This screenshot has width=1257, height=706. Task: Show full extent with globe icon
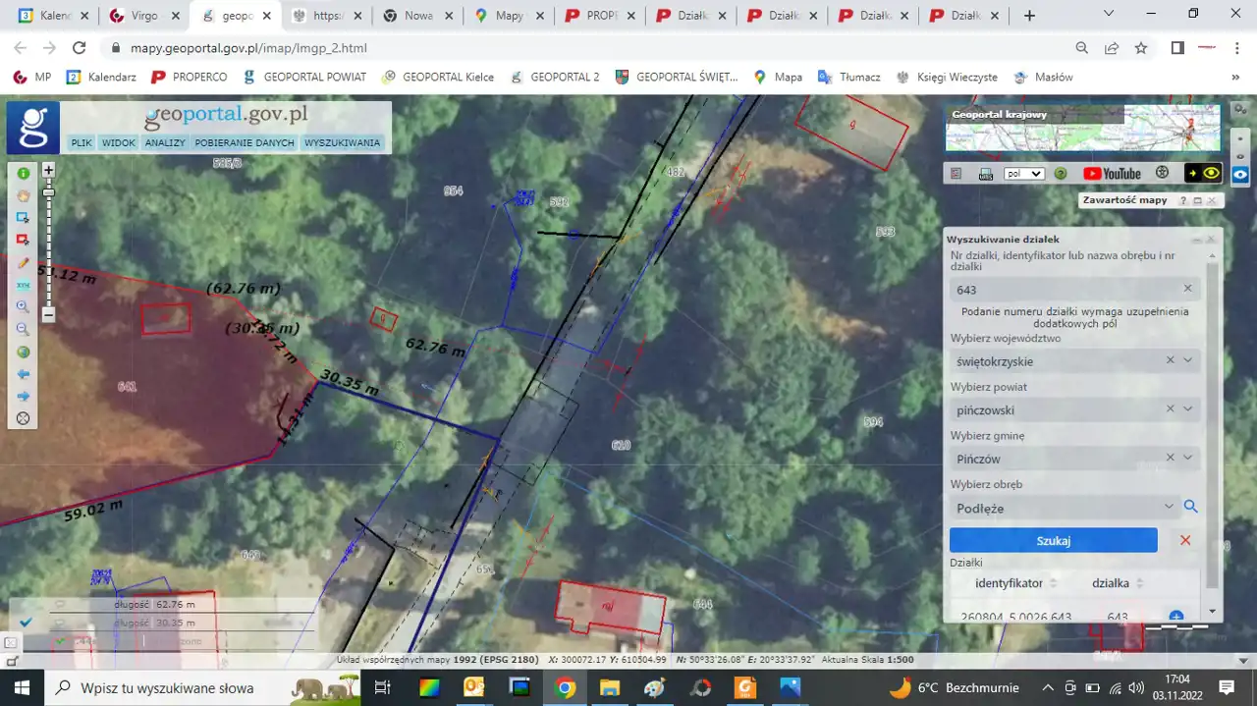pos(24,353)
